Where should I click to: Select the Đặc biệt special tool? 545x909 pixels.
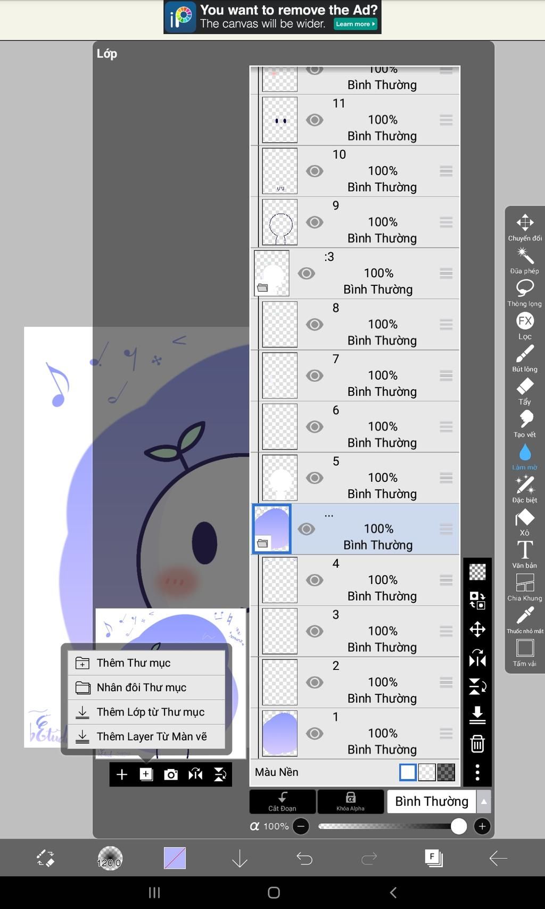click(x=525, y=489)
